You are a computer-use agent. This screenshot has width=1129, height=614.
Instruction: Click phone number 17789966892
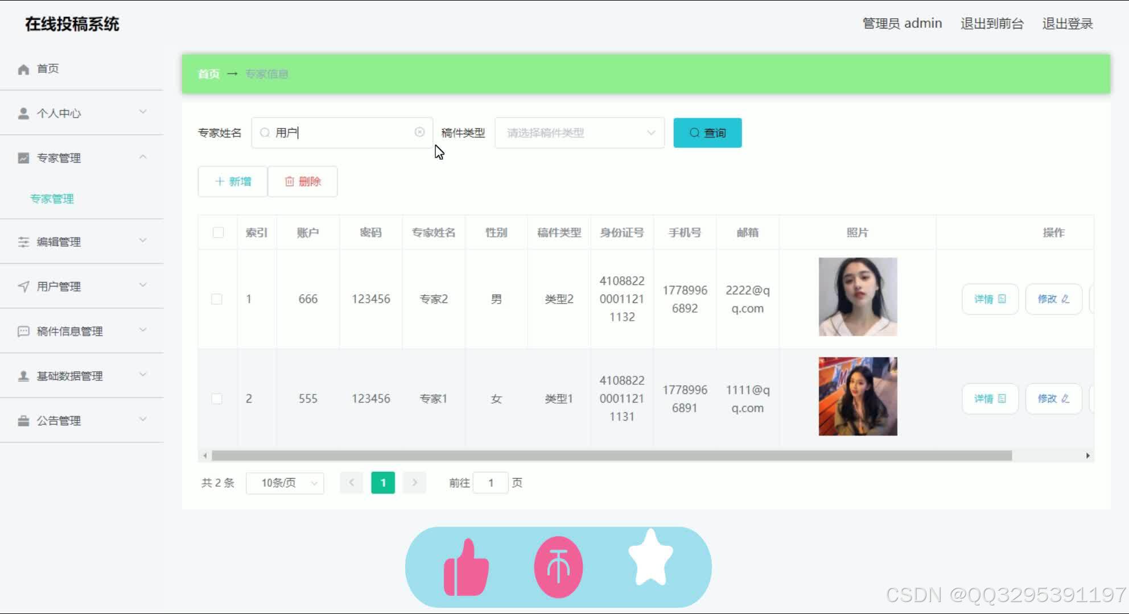[x=685, y=299]
